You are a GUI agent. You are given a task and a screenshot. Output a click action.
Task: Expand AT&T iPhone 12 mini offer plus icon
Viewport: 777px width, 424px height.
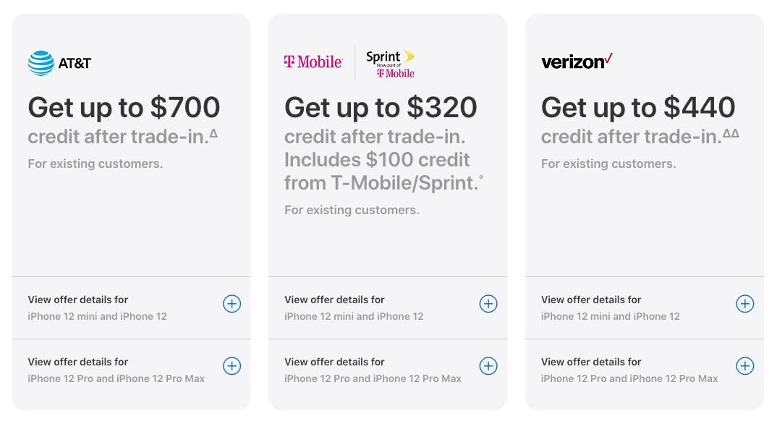232,304
